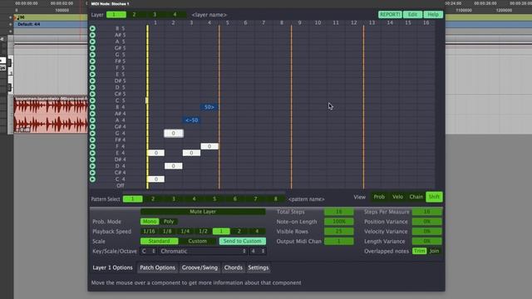Click the play icon for row G 4
This screenshot has width=532, height=299.
point(92,133)
